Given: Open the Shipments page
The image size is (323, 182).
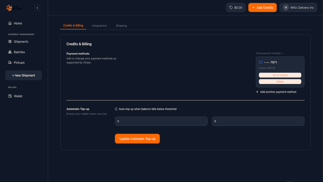Looking at the screenshot, I should (x=21, y=42).
